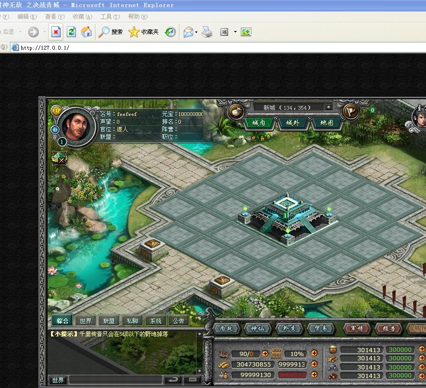Image resolution: width=426 pixels, height=388 pixels.
Task: Switch to the 城外 view tab
Action: point(293,123)
